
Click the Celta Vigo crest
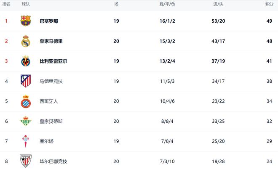pyautogui.click(x=26, y=141)
